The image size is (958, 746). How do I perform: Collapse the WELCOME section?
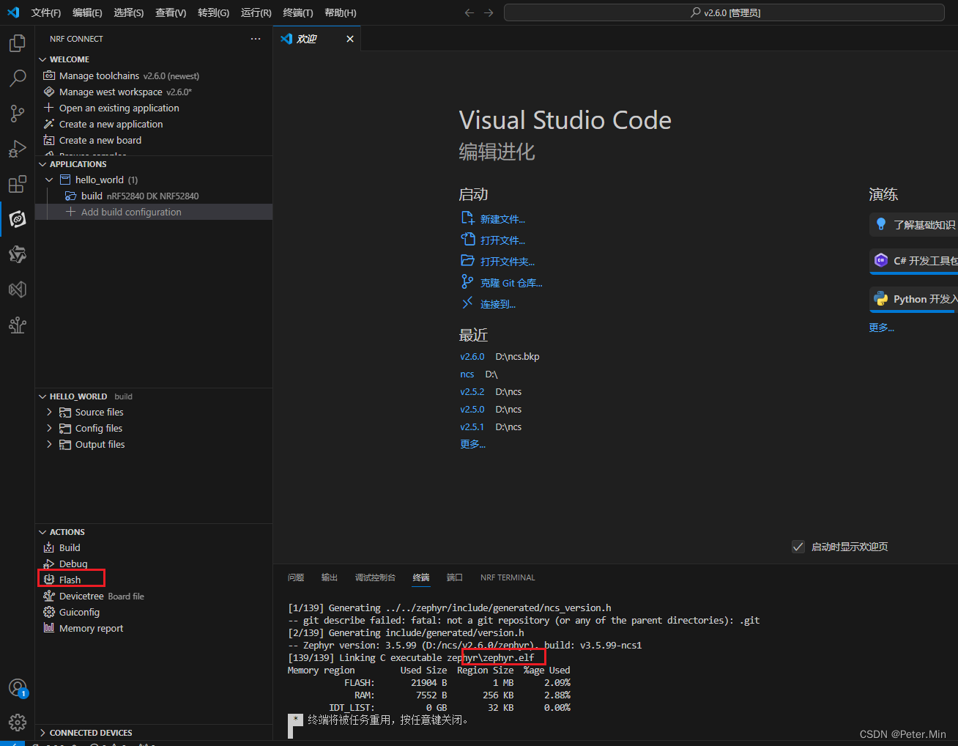(x=42, y=59)
